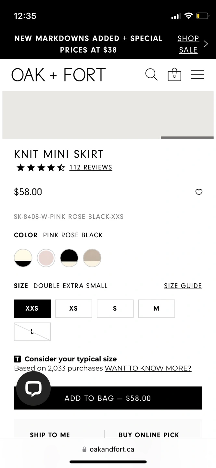This screenshot has width=216, height=468.
Task: Click the banner's right arrow chevron
Action: click(x=206, y=44)
